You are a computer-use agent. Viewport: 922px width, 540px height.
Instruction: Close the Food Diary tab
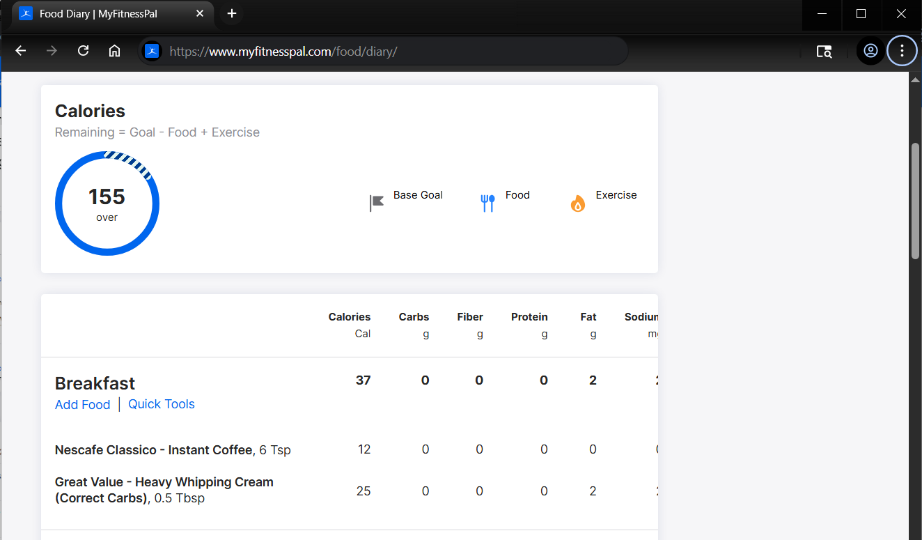pyautogui.click(x=200, y=14)
